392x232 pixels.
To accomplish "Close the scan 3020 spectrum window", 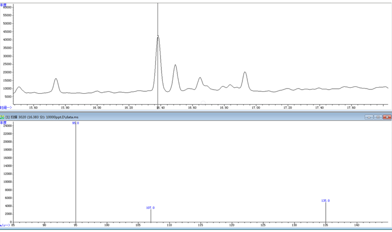I will coord(387,117).
